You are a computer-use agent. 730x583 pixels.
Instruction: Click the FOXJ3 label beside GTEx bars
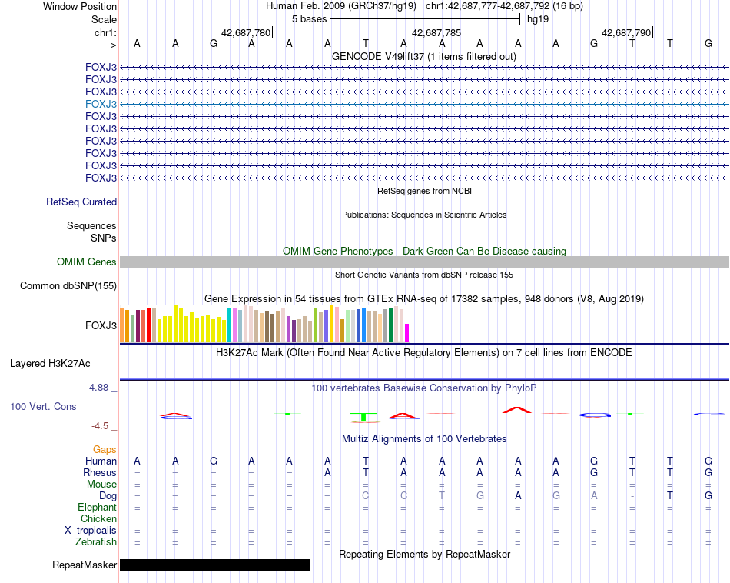[101, 325]
